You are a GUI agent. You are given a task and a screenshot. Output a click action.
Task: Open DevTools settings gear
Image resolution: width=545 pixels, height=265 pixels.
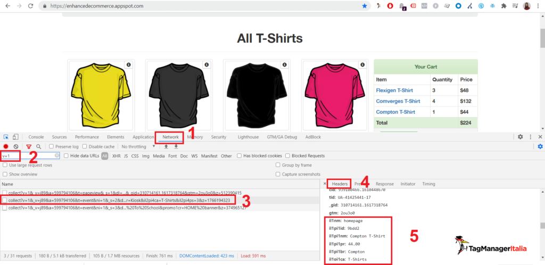[x=520, y=137]
